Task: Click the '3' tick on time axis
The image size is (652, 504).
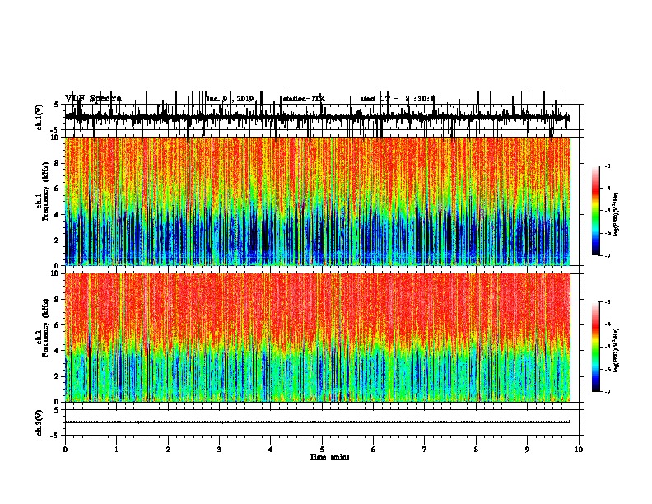Action: [x=219, y=450]
